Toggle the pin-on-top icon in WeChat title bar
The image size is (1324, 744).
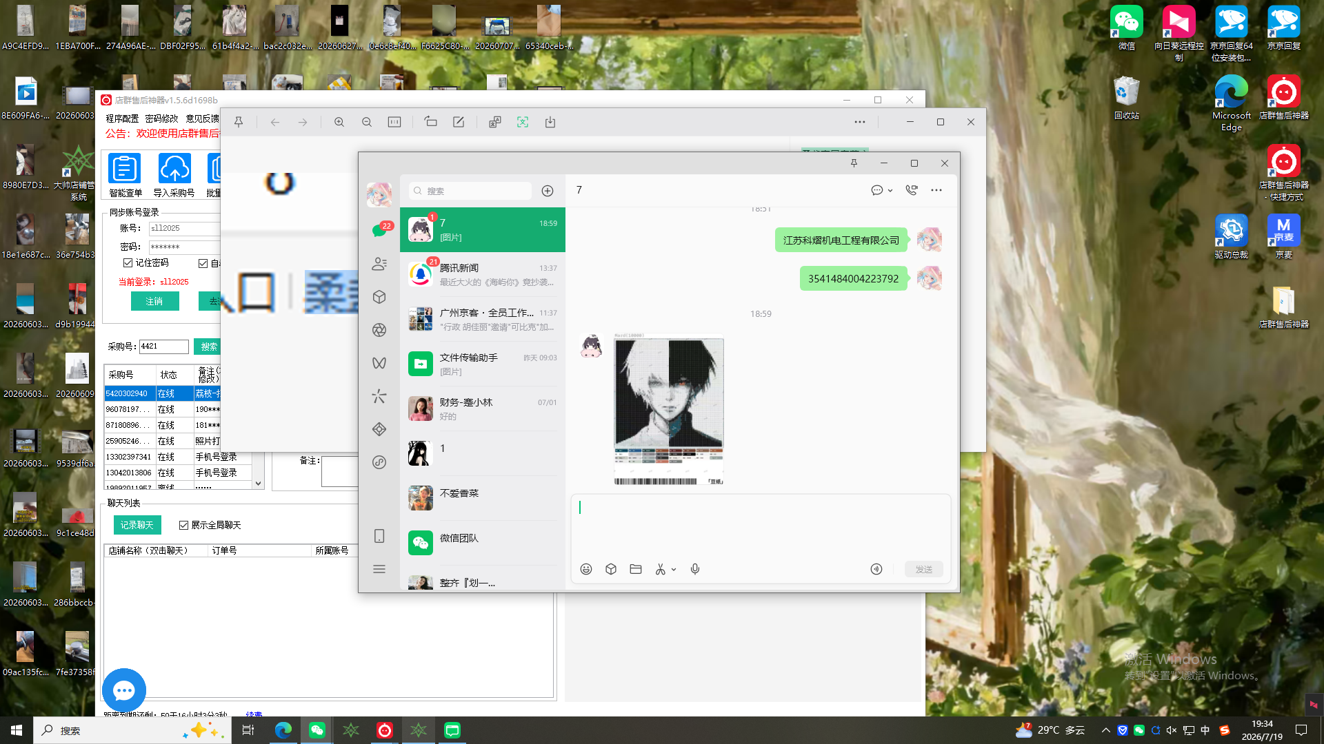(854, 163)
